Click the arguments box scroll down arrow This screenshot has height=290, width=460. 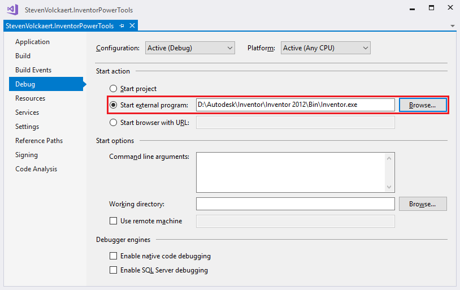[x=389, y=187]
